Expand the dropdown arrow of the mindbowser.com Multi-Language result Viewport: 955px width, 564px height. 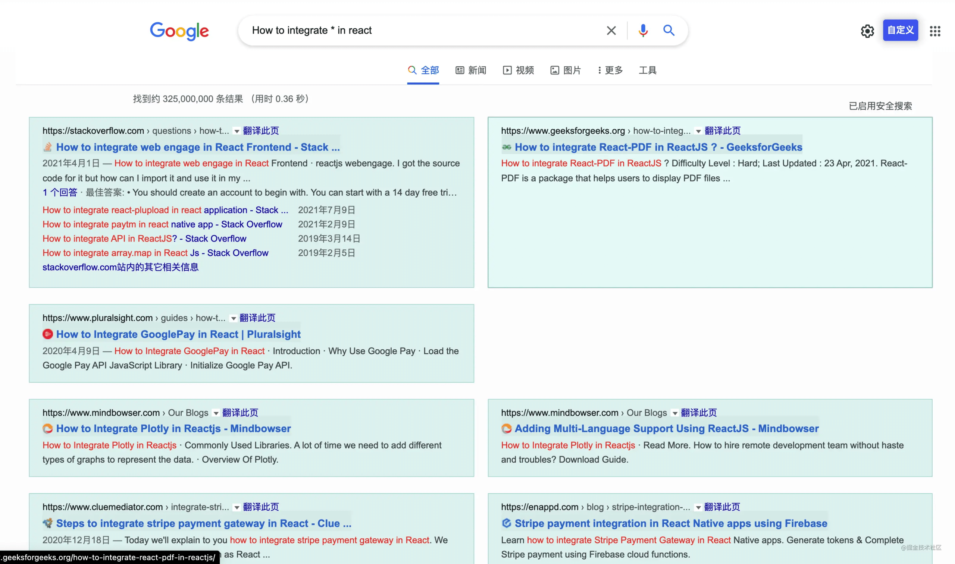pos(675,413)
